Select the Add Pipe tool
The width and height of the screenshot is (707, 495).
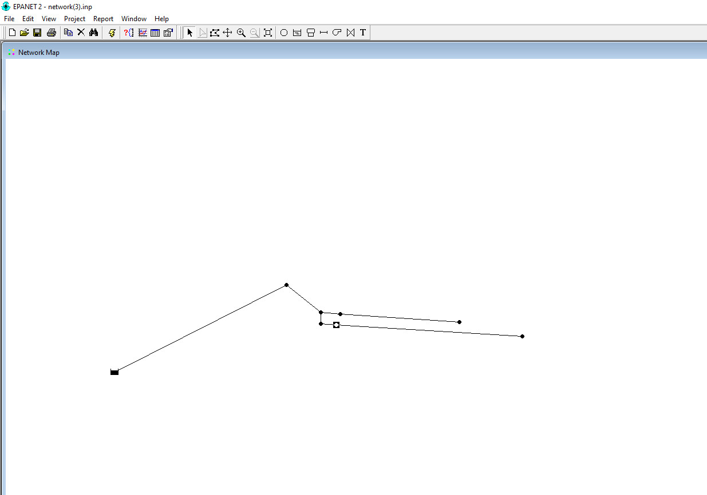323,33
